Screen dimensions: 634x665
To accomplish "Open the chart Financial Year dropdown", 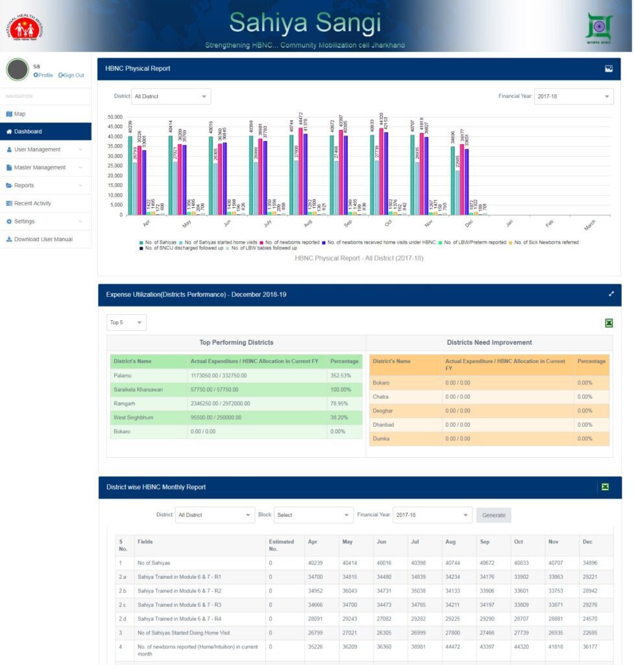I will pyautogui.click(x=573, y=97).
